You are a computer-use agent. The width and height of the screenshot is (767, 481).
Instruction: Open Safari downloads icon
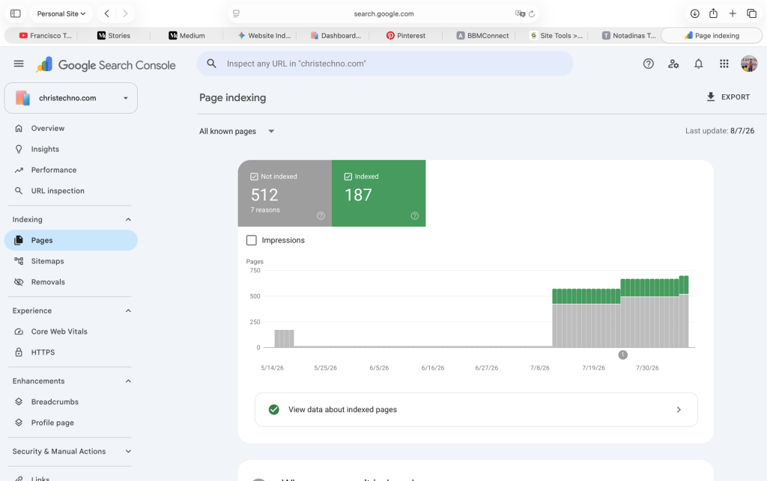coord(694,13)
